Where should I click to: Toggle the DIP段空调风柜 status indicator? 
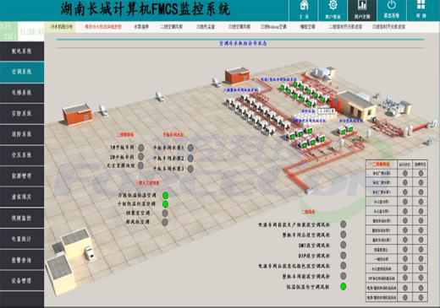tap(344, 256)
